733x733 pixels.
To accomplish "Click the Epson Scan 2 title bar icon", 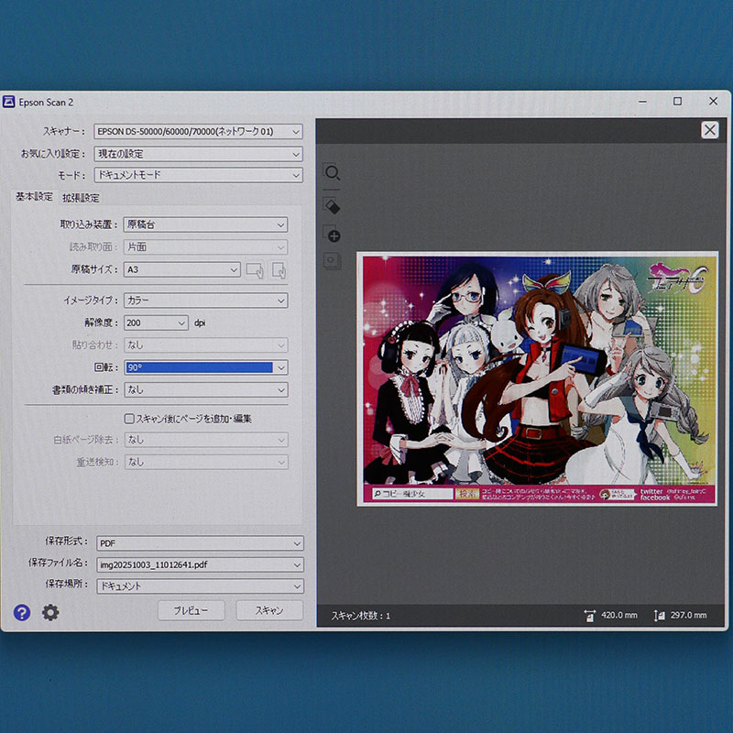I will click(x=9, y=102).
